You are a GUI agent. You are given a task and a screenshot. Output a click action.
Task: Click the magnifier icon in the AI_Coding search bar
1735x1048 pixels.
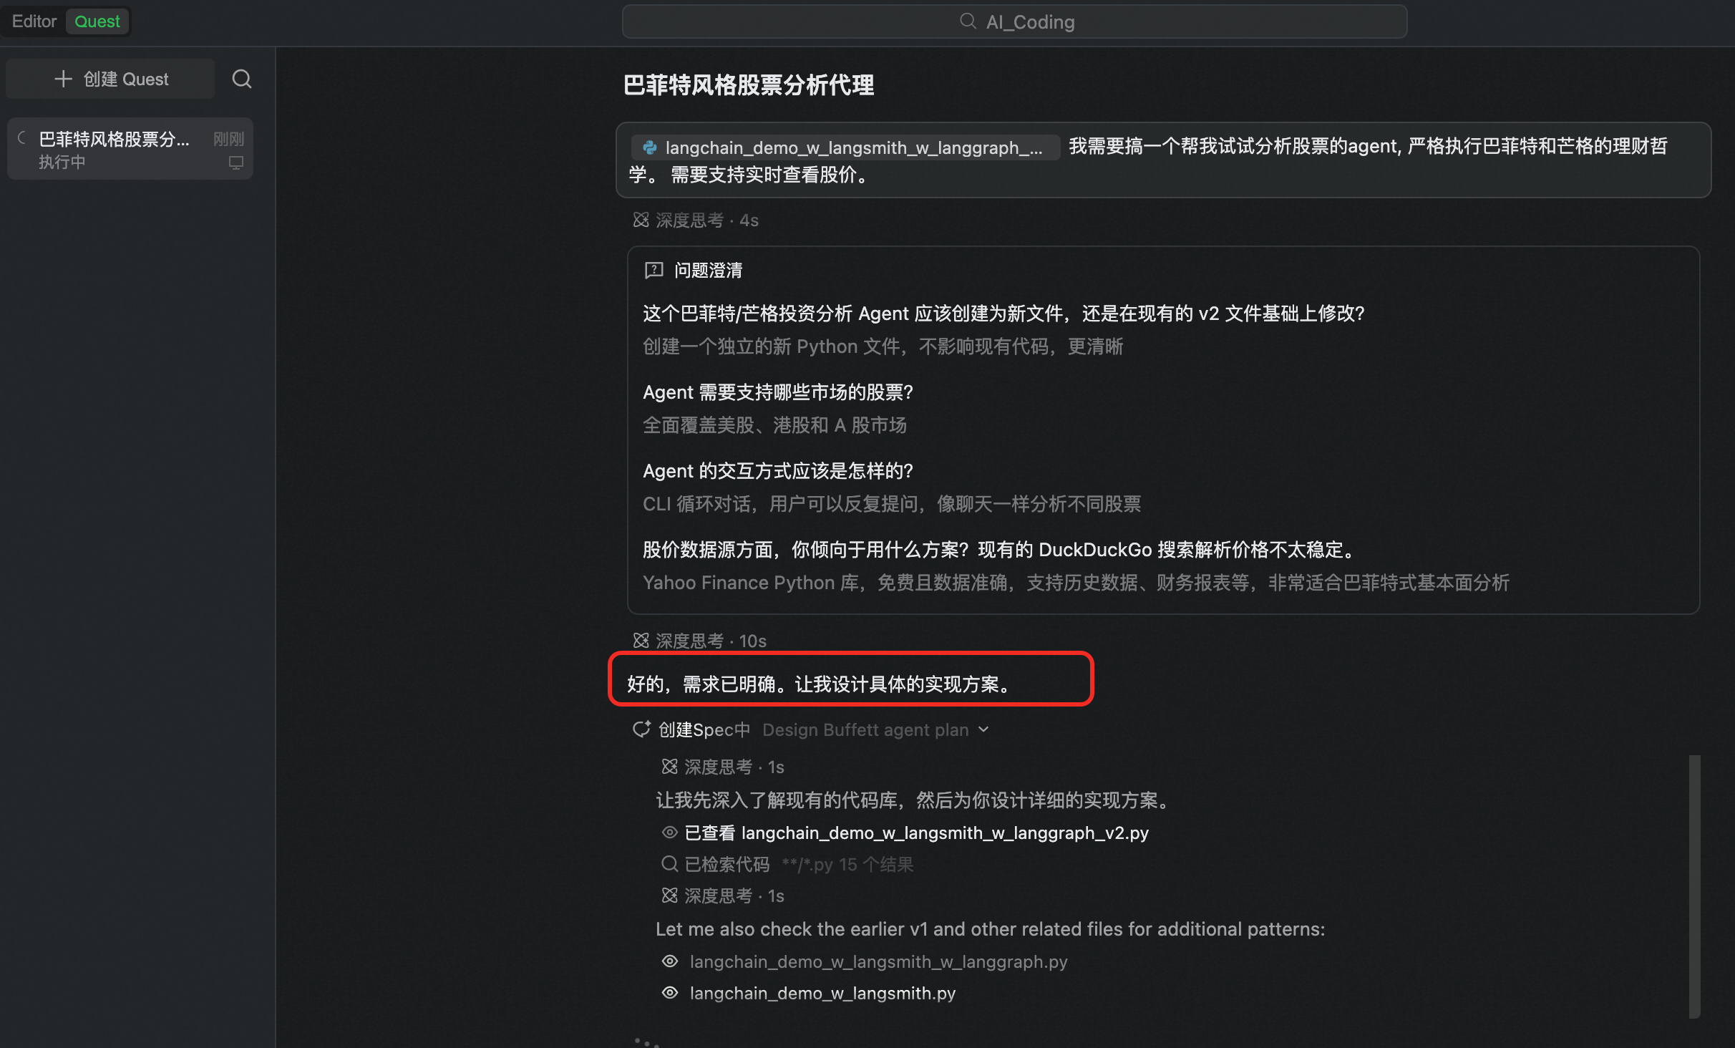[968, 21]
